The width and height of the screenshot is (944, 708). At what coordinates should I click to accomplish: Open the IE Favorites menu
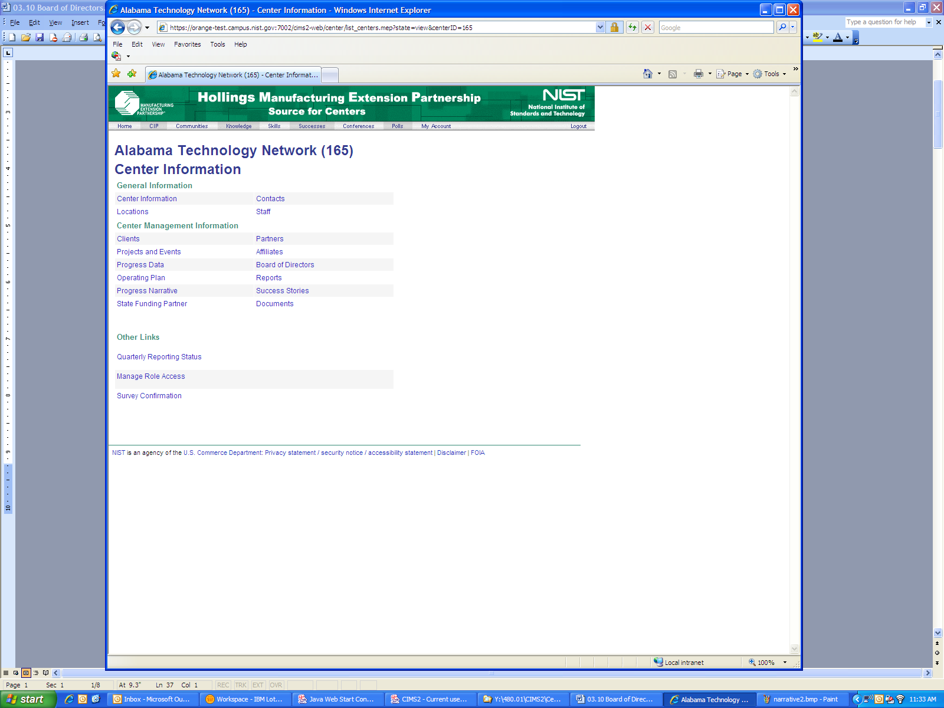click(188, 44)
